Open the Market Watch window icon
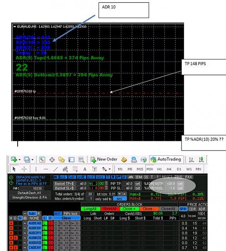 (42, 159)
